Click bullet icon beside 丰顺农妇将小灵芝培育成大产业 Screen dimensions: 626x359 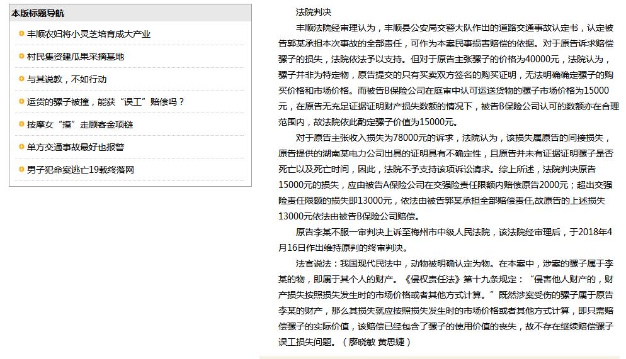coord(21,33)
